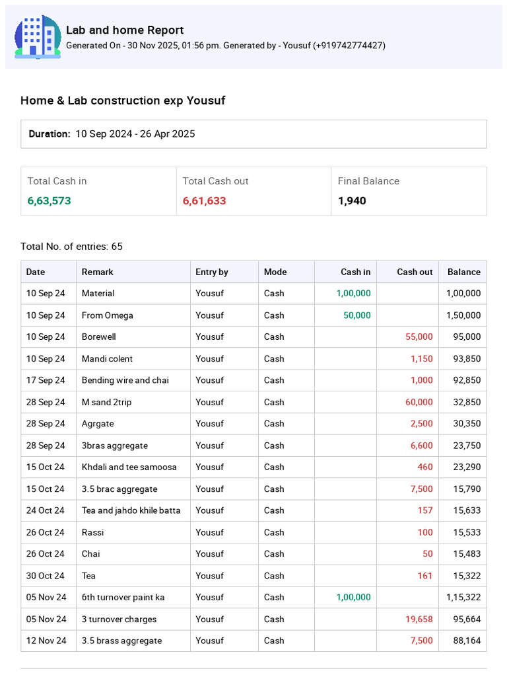
Task: Click the 50,000 cash in amount
Action: click(x=357, y=315)
